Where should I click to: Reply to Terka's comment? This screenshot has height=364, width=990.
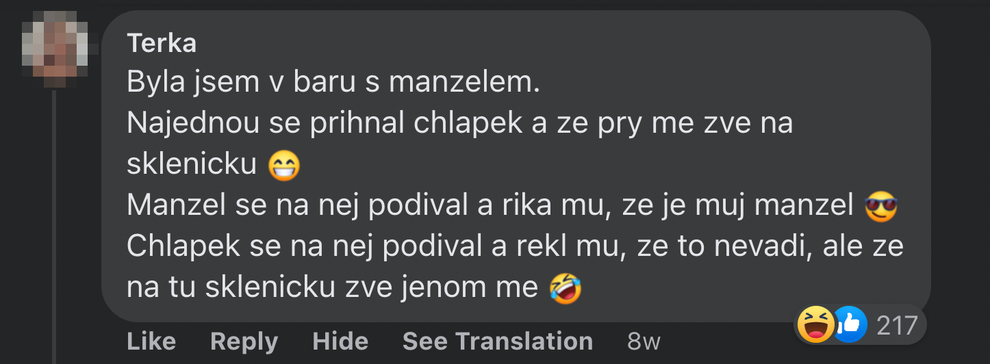tap(244, 341)
